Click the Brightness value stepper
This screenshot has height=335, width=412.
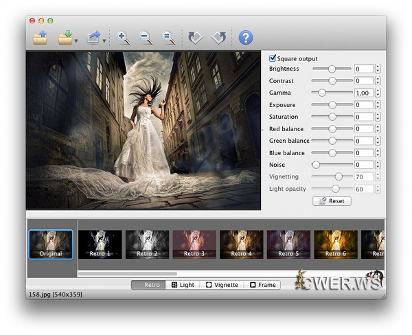tap(378, 69)
